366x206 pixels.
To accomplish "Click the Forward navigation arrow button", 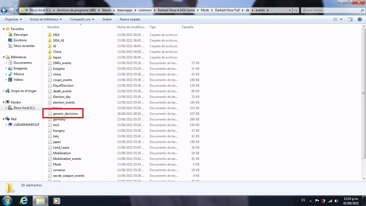I will (x=12, y=10).
